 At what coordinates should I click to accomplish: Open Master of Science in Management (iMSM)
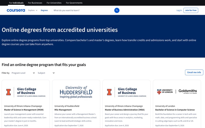coord(24,110)
